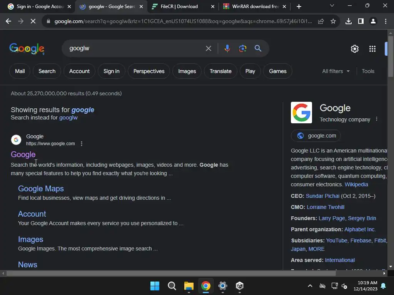Open the Tools options
Viewport: 394px width, 295px height.
[x=368, y=71]
